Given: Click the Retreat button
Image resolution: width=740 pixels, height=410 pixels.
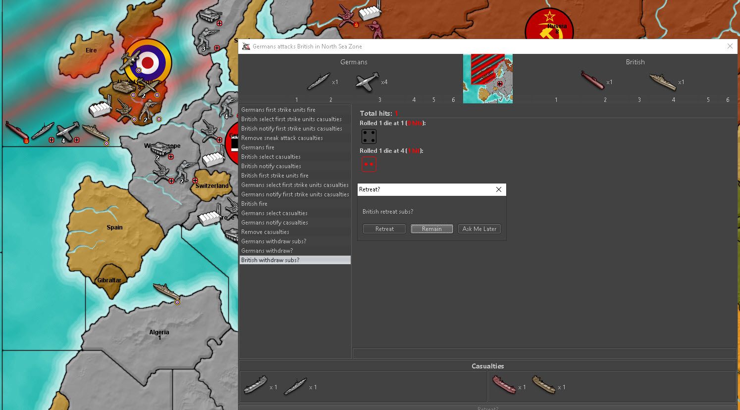Looking at the screenshot, I should click(384, 229).
